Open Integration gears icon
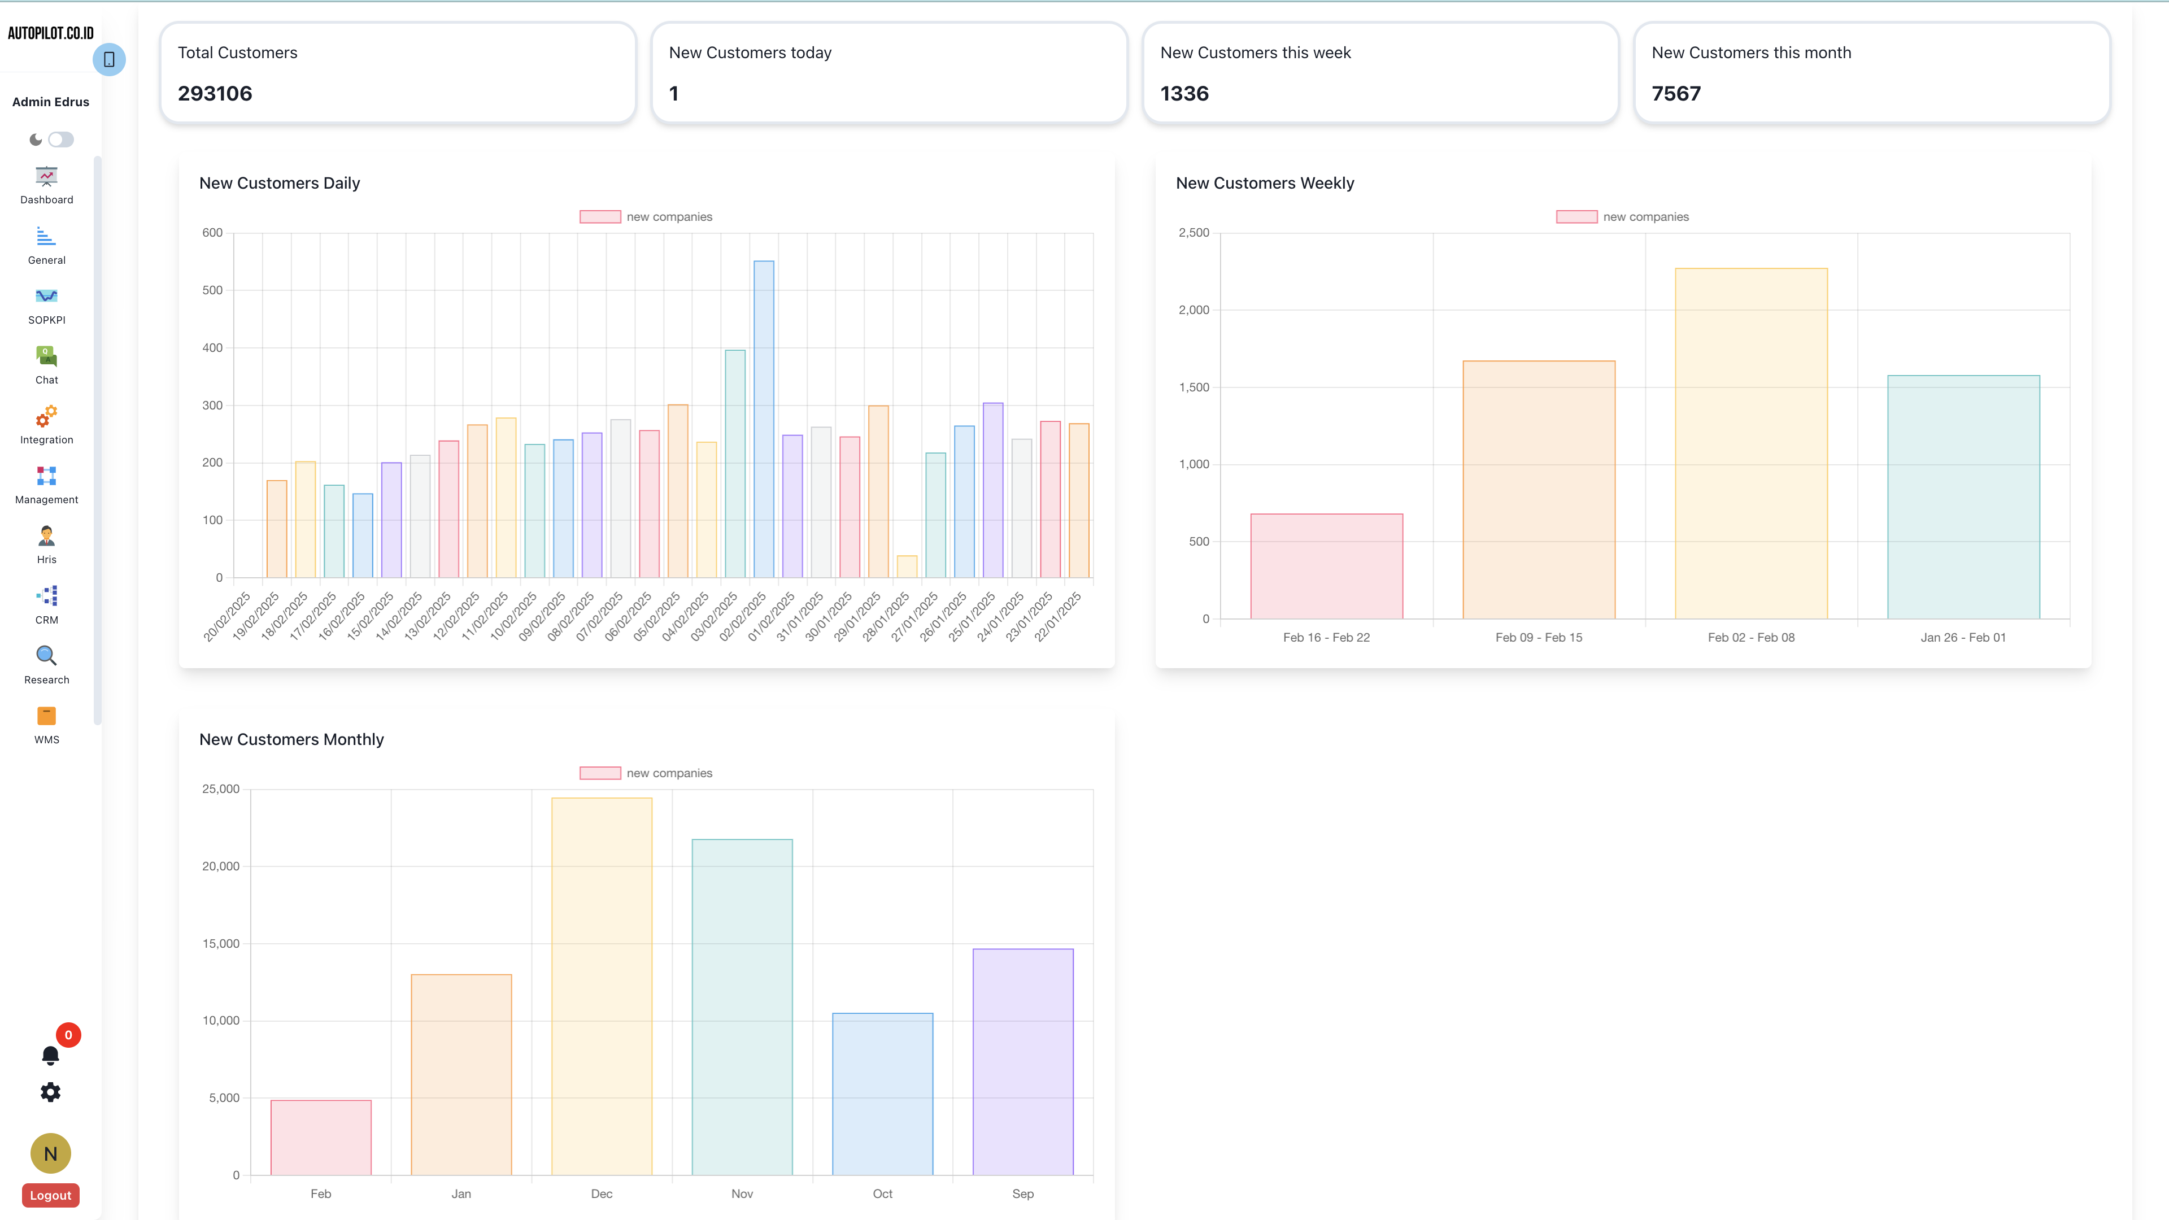Image resolution: width=2169 pixels, height=1220 pixels. (46, 416)
